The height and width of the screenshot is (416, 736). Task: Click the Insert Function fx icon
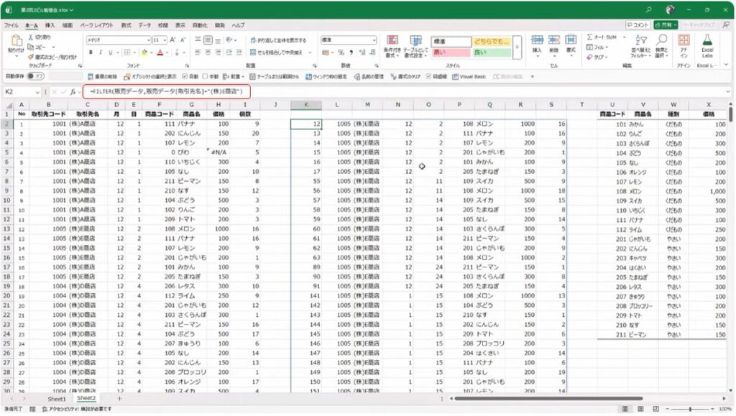point(73,92)
